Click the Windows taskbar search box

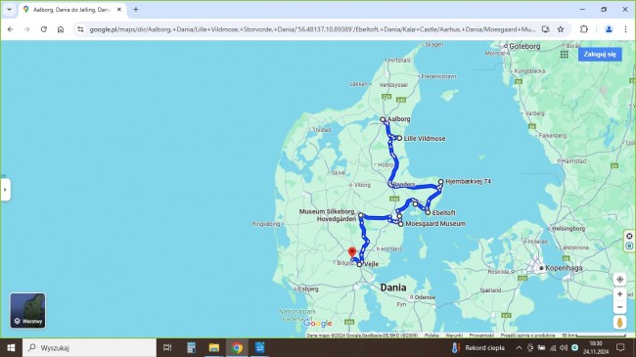(x=89, y=347)
